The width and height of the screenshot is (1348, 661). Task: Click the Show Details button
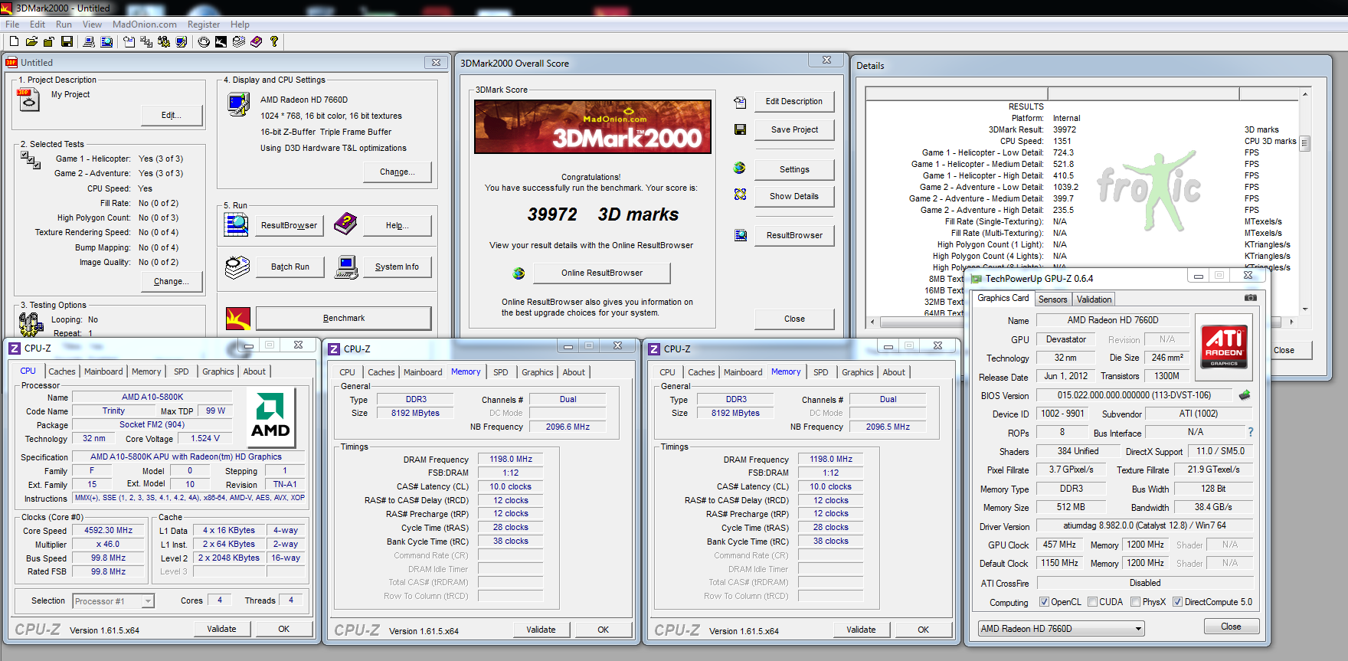(x=794, y=197)
